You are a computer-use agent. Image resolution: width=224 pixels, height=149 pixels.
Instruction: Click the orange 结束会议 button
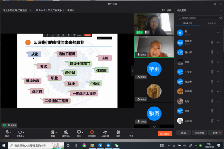click(x=165, y=134)
